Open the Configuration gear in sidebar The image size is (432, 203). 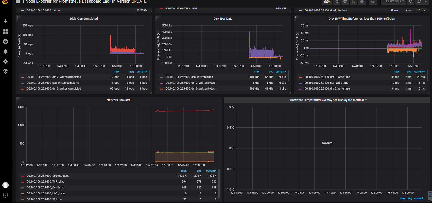click(5, 61)
